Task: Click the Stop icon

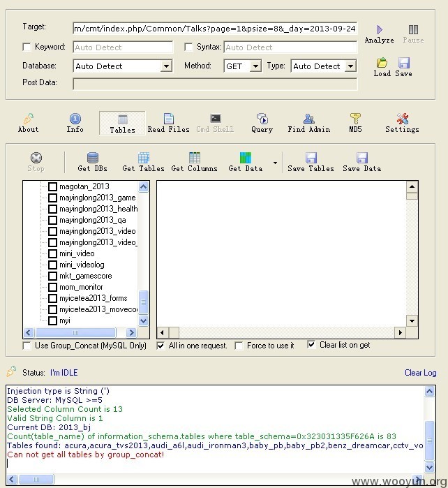Action: pyautogui.click(x=36, y=158)
